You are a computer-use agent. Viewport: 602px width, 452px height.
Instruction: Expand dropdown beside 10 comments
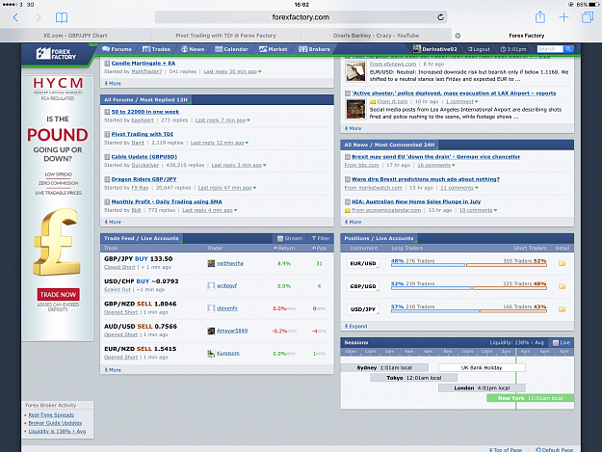[495, 210]
